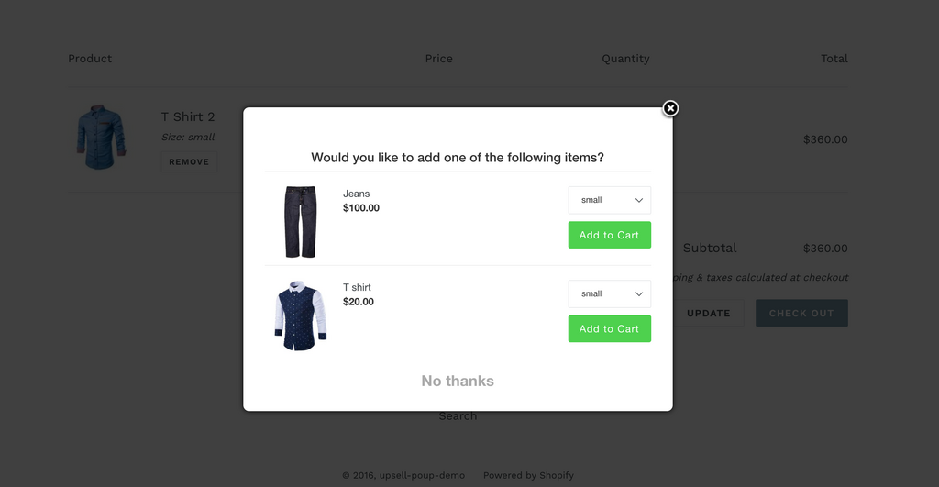Image resolution: width=939 pixels, height=487 pixels.
Task: Open the Jeans product name link
Action: [357, 194]
